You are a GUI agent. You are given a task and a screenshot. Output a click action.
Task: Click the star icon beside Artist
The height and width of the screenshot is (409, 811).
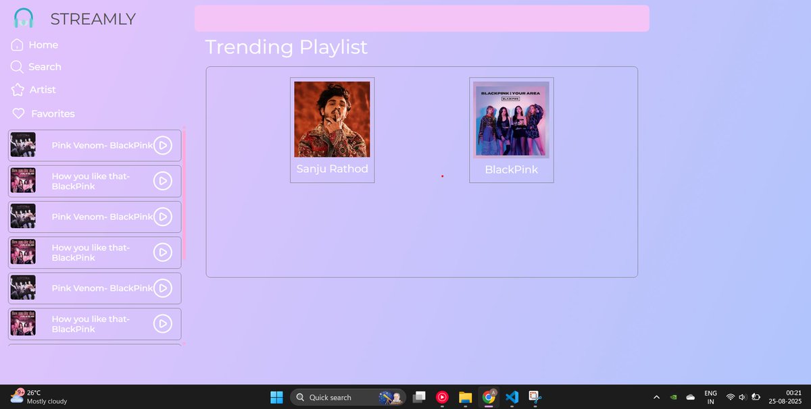click(x=18, y=90)
